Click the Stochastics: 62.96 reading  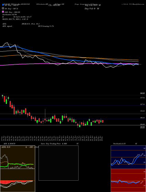(x=9, y=15)
